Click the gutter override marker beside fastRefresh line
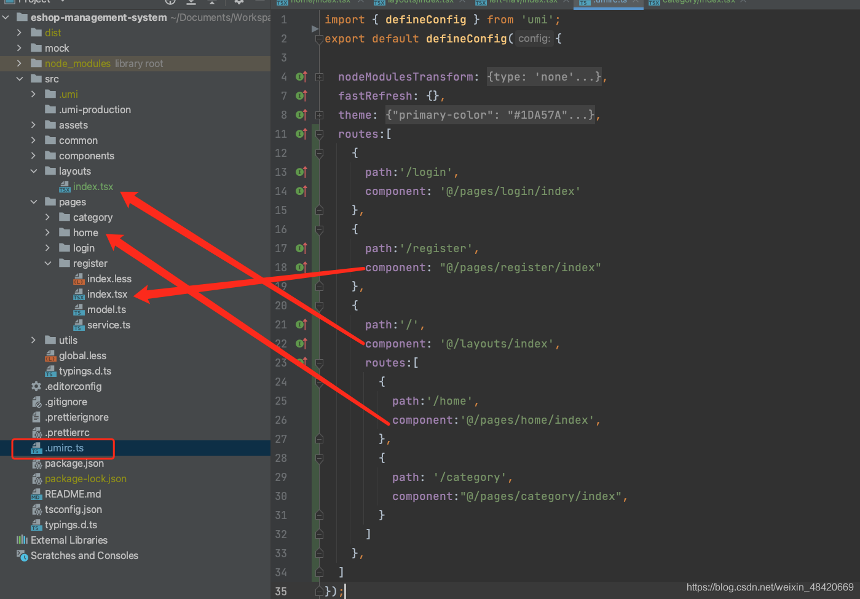The image size is (860, 599). coord(301,96)
